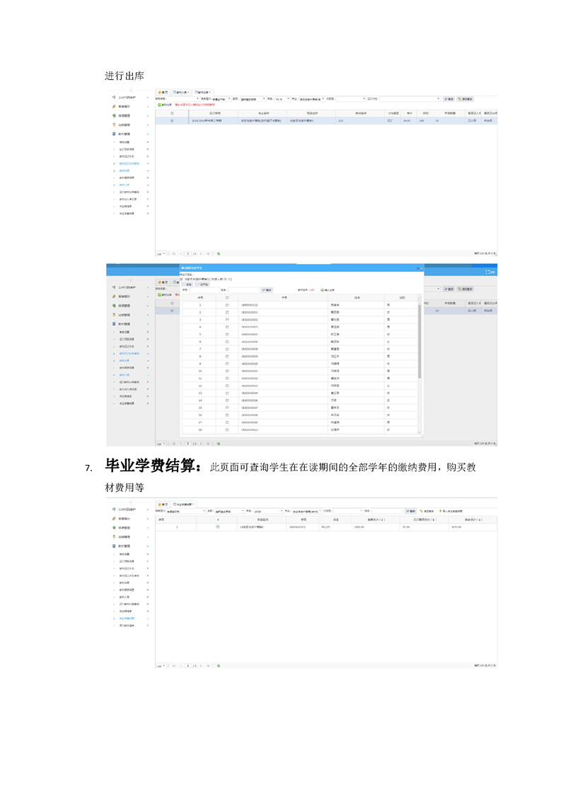This screenshot has width=561, height=794.
Task: Select the highlighted 毕业学费结算 item in the bottom sidebar
Action: [x=127, y=618]
